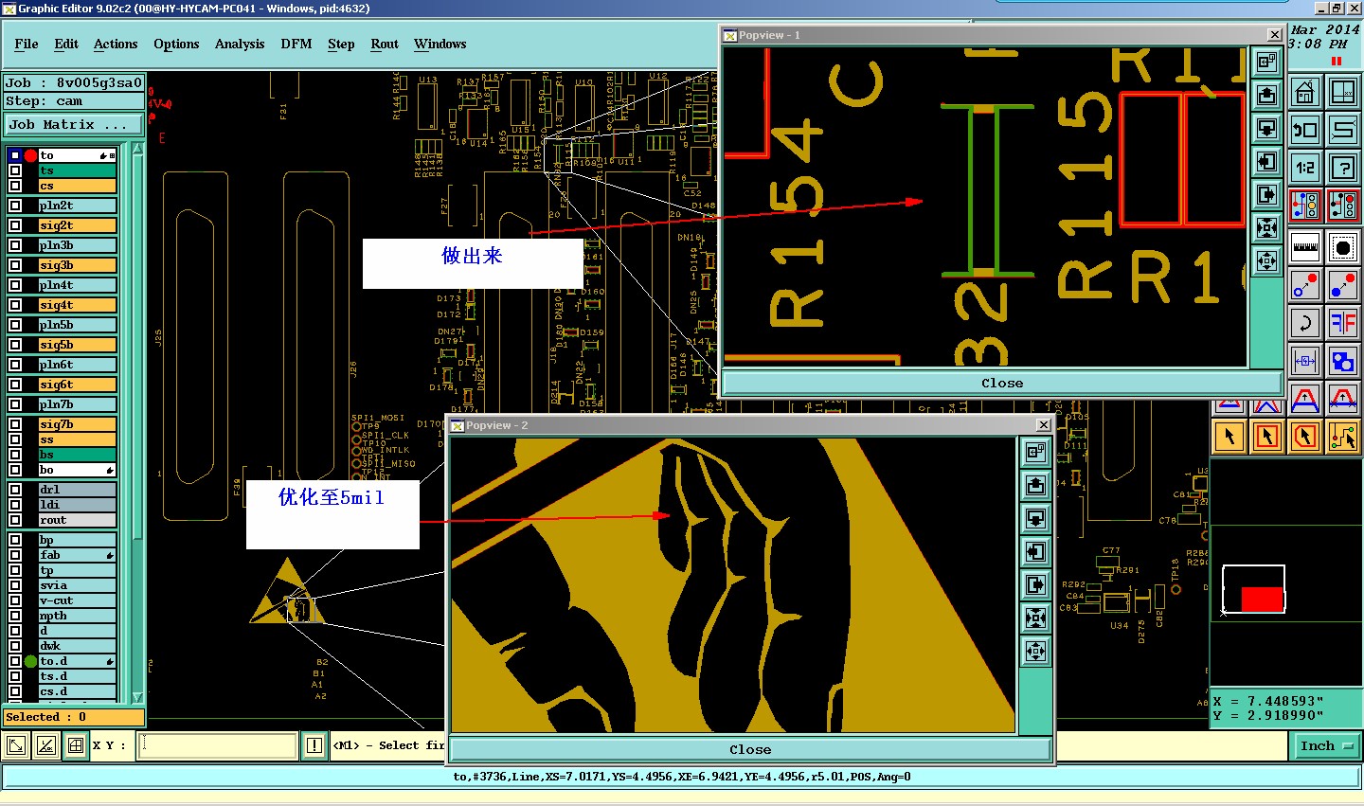1364x806 pixels.
Task: Click the net select icon with colored nodes
Action: (x=1343, y=437)
